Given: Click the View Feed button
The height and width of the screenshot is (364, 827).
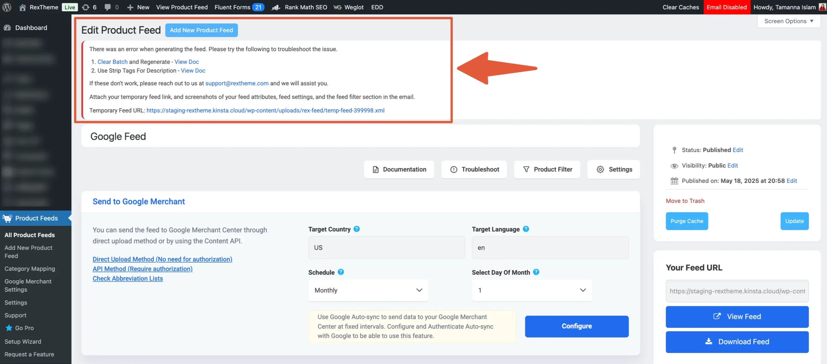Looking at the screenshot, I should click(737, 317).
